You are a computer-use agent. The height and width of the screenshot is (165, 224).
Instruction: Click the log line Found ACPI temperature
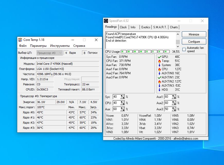(121, 34)
